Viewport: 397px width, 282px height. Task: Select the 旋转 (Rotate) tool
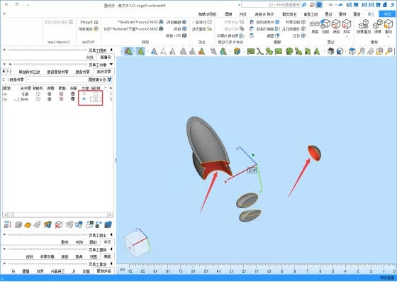point(336,26)
